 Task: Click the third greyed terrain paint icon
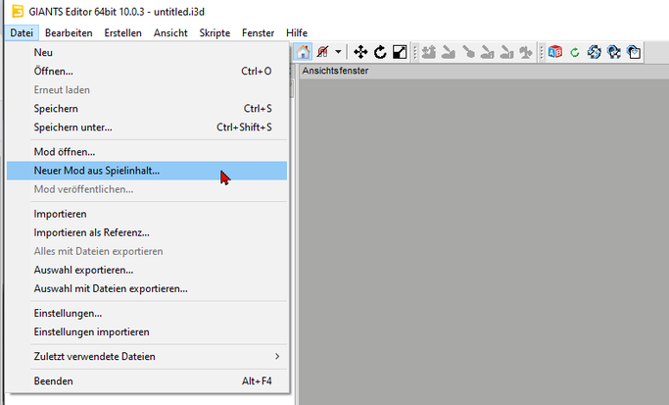tap(467, 52)
